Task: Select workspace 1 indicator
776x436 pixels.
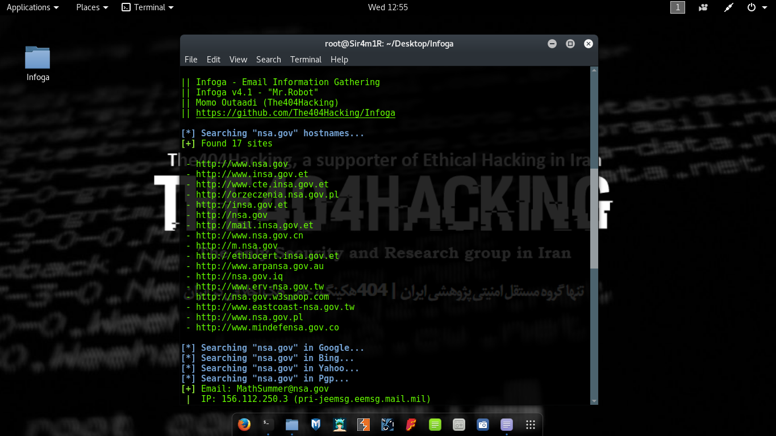Action: (677, 7)
